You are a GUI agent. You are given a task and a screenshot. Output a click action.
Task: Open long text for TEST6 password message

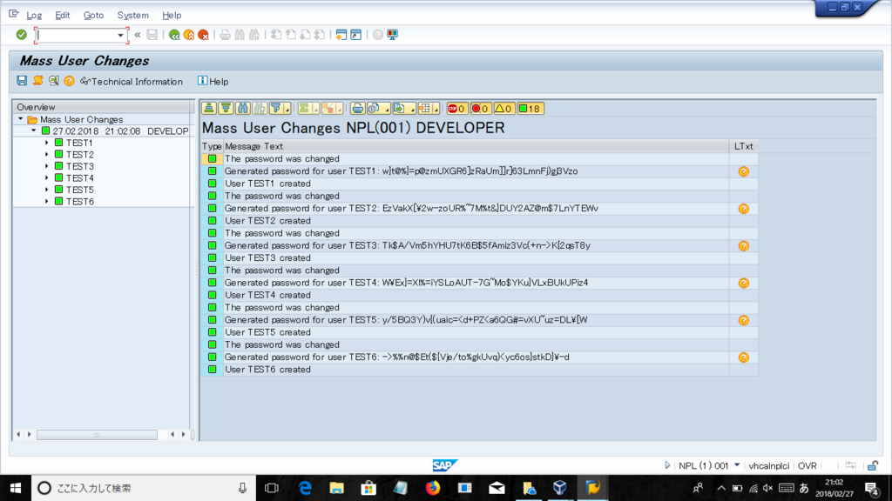coord(744,357)
